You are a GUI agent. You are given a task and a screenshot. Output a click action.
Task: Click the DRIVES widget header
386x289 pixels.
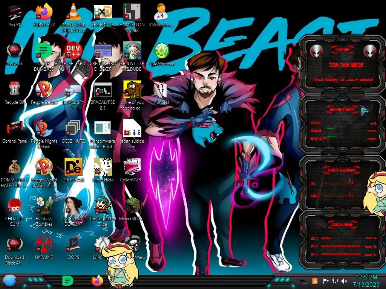point(342,225)
